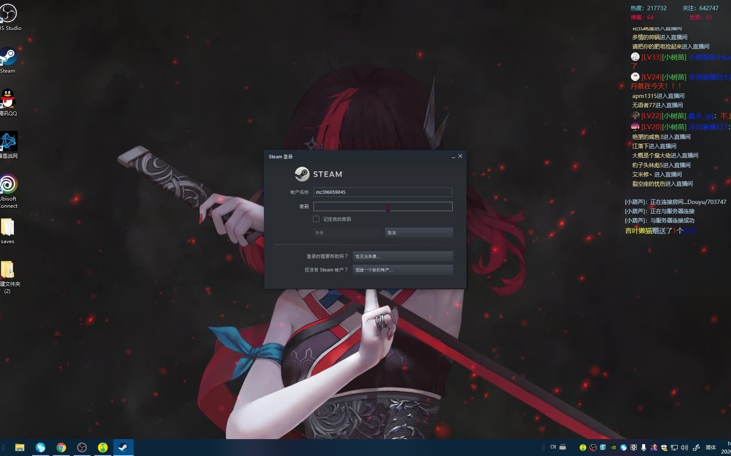This screenshot has width=731, height=456.
Task: Click the 登录 login button
Action: tap(347, 233)
